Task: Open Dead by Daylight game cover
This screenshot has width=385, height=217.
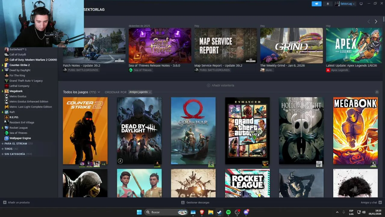Action: point(139,131)
